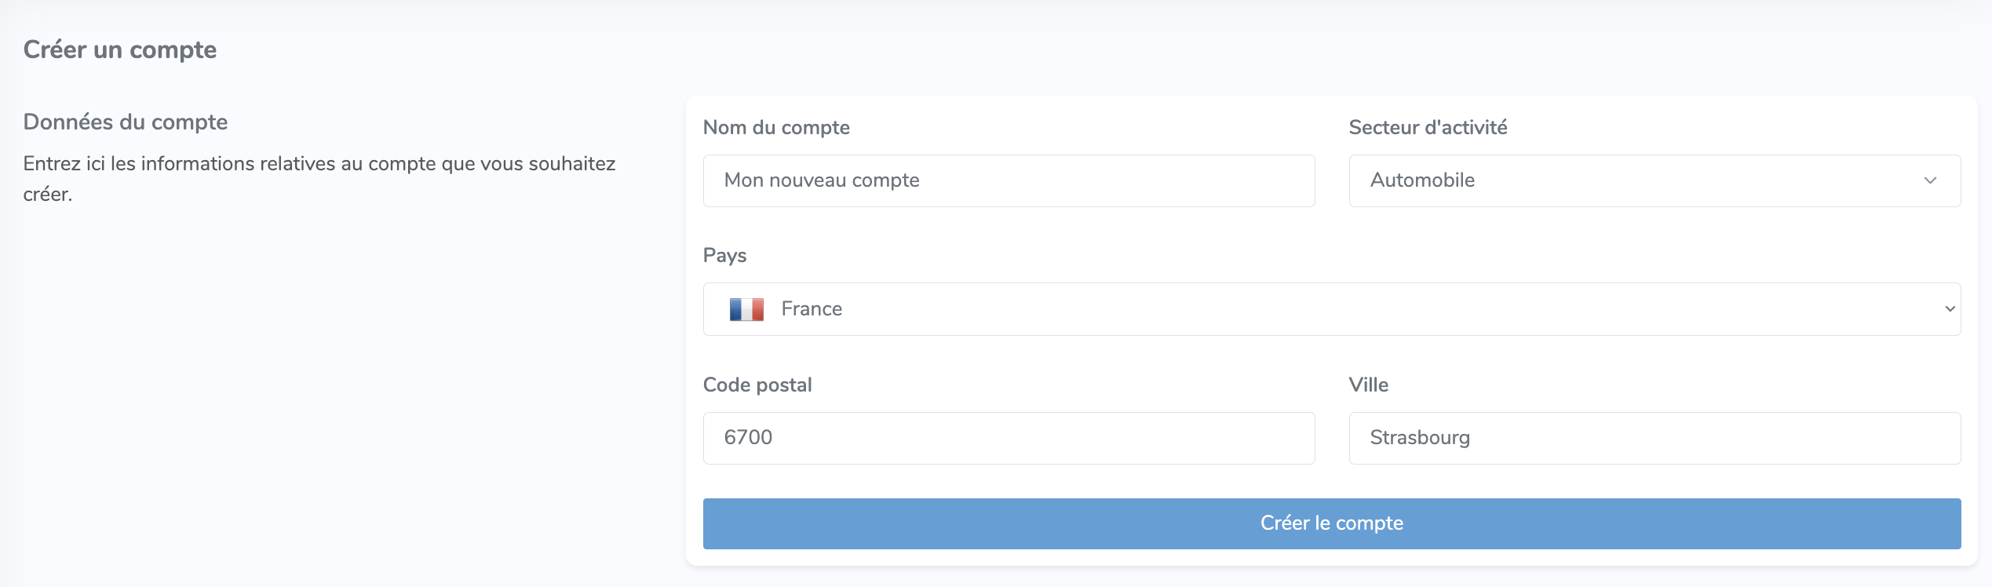Click the Secteur d'activité label
The image size is (1992, 587).
(1428, 127)
